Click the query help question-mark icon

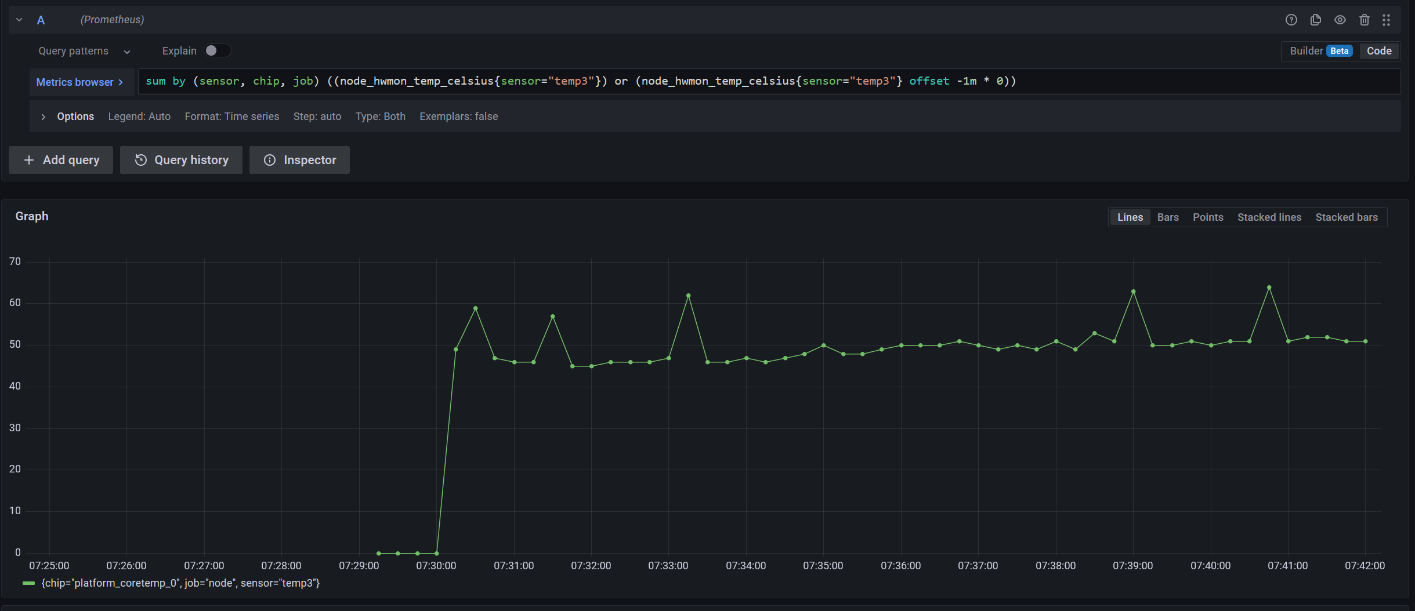tap(1291, 20)
